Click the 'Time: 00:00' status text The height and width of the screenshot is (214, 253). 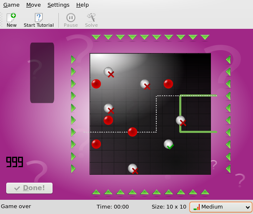[113, 207]
